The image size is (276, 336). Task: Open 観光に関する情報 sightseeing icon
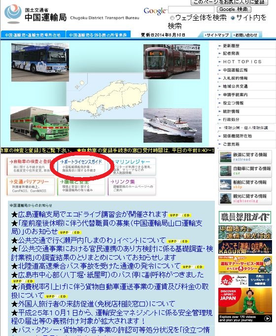click(245, 198)
